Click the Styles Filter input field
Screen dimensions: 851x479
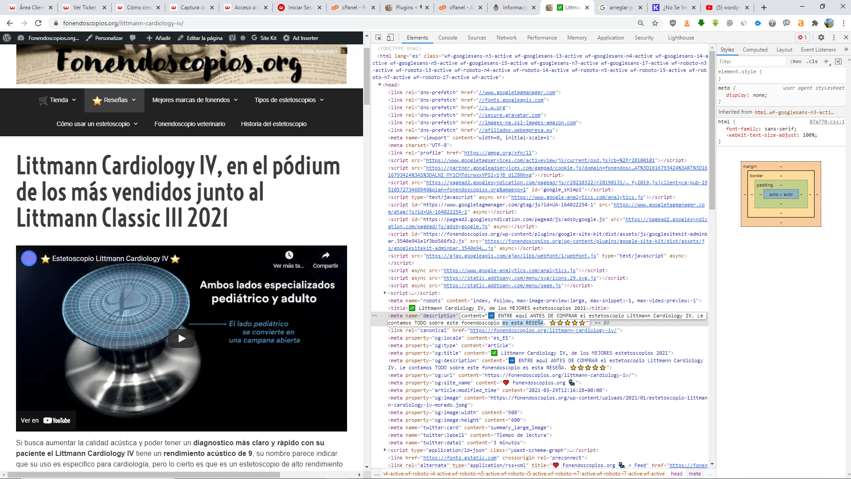751,61
